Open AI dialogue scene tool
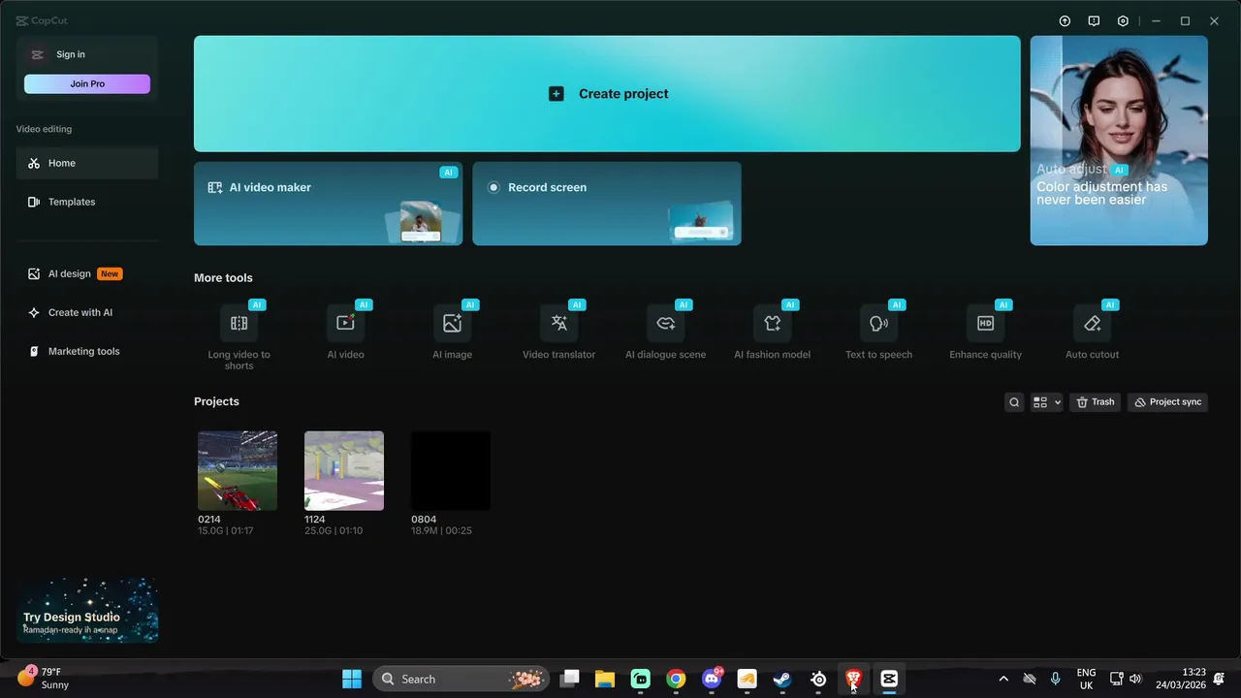This screenshot has height=698, width=1241. pos(665,332)
